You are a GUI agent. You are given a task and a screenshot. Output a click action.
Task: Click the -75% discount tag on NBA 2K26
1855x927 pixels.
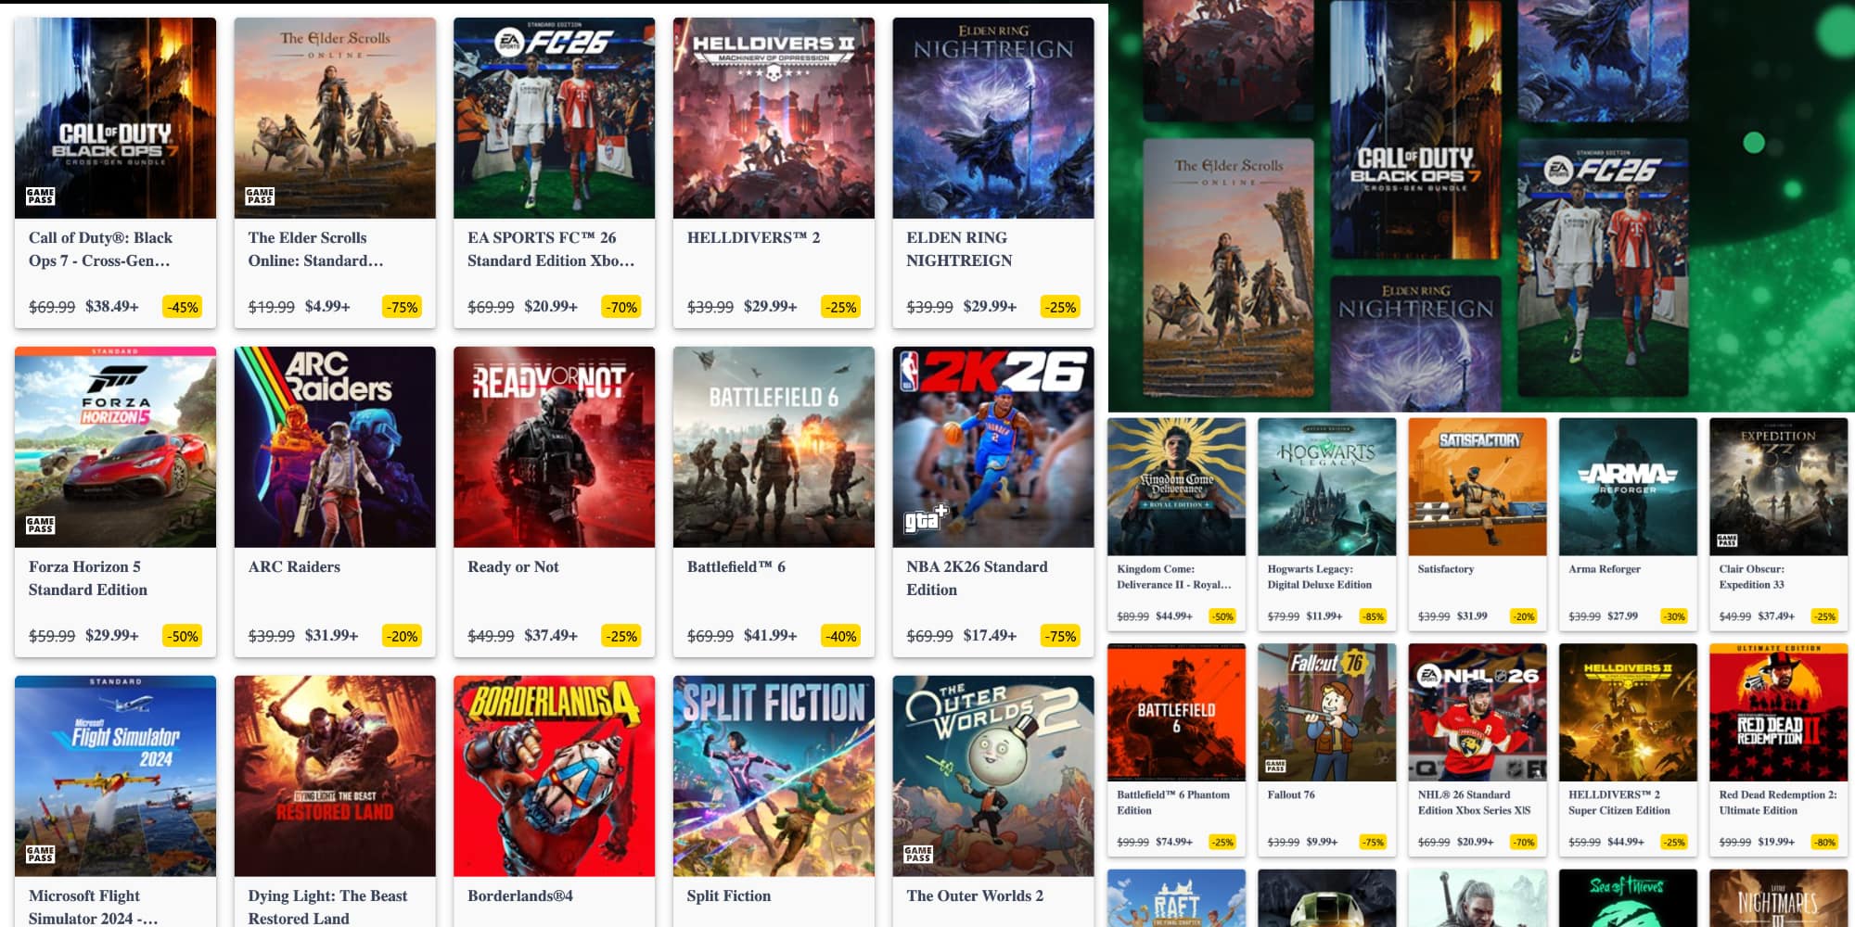(x=1060, y=636)
